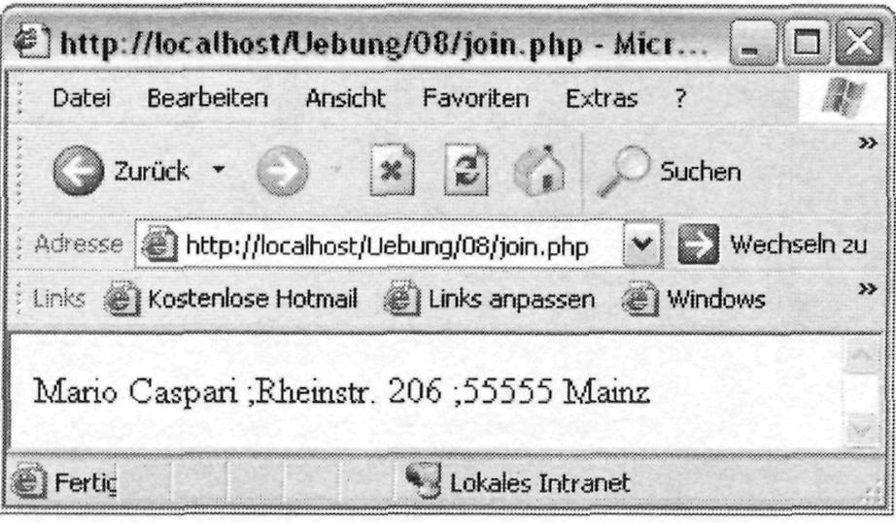Click the Zurück back arrow icon
The height and width of the screenshot is (523, 896).
(x=79, y=171)
